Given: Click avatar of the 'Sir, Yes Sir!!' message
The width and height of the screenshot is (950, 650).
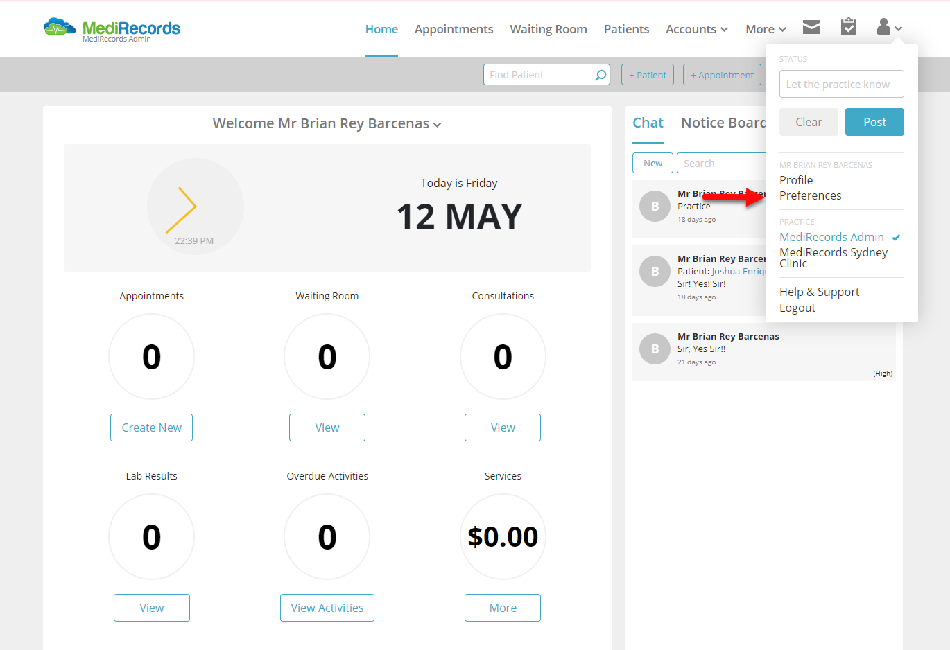Looking at the screenshot, I should click(655, 349).
